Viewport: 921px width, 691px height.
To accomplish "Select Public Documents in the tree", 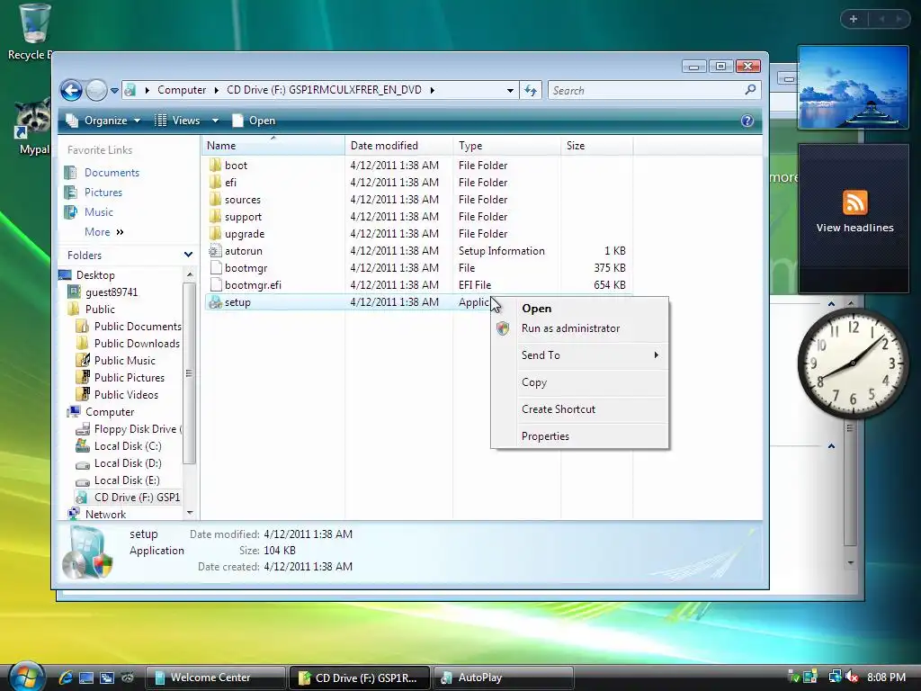I will 138,326.
